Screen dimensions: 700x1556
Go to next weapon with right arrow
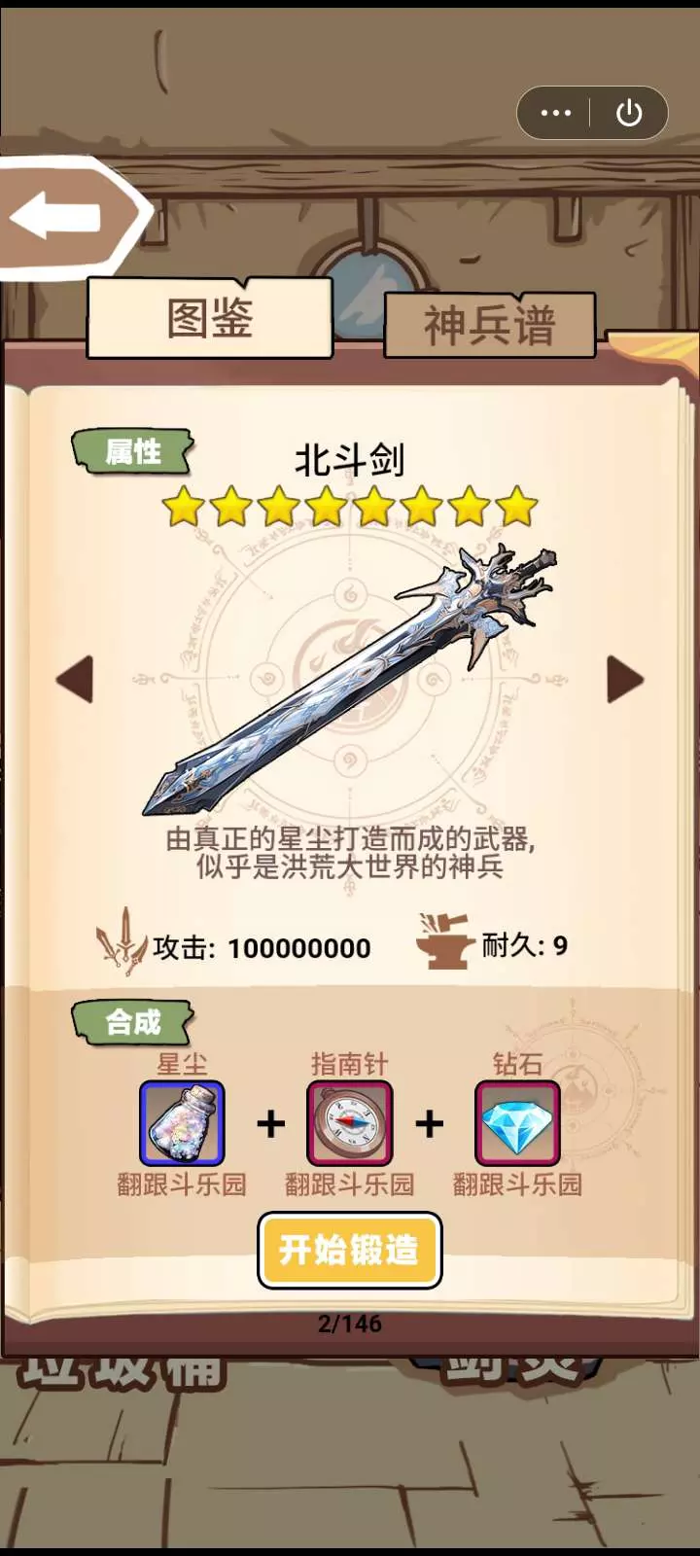pos(625,679)
